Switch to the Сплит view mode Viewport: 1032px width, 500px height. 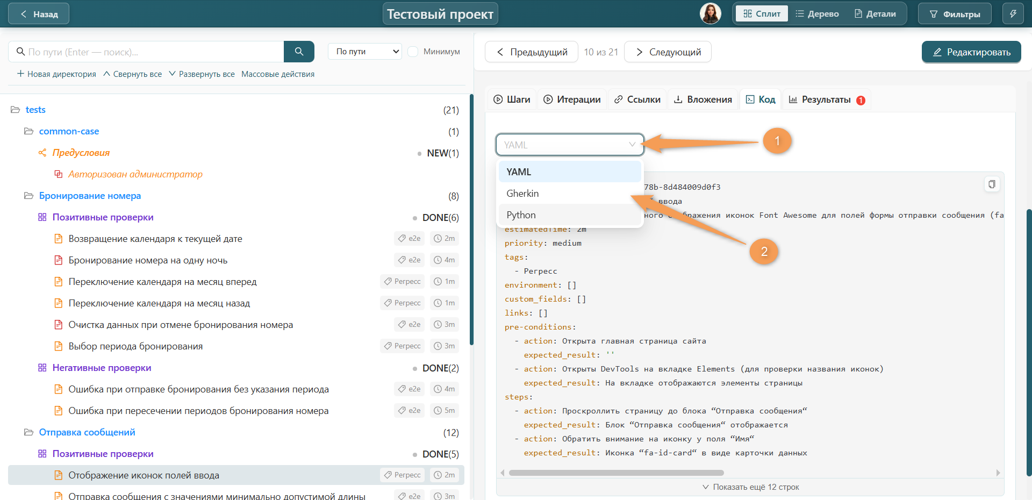pos(762,14)
